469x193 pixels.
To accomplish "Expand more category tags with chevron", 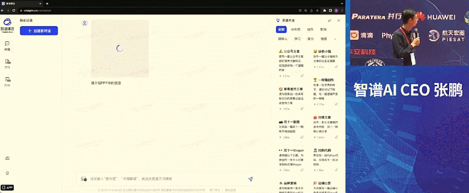I will [335, 39].
